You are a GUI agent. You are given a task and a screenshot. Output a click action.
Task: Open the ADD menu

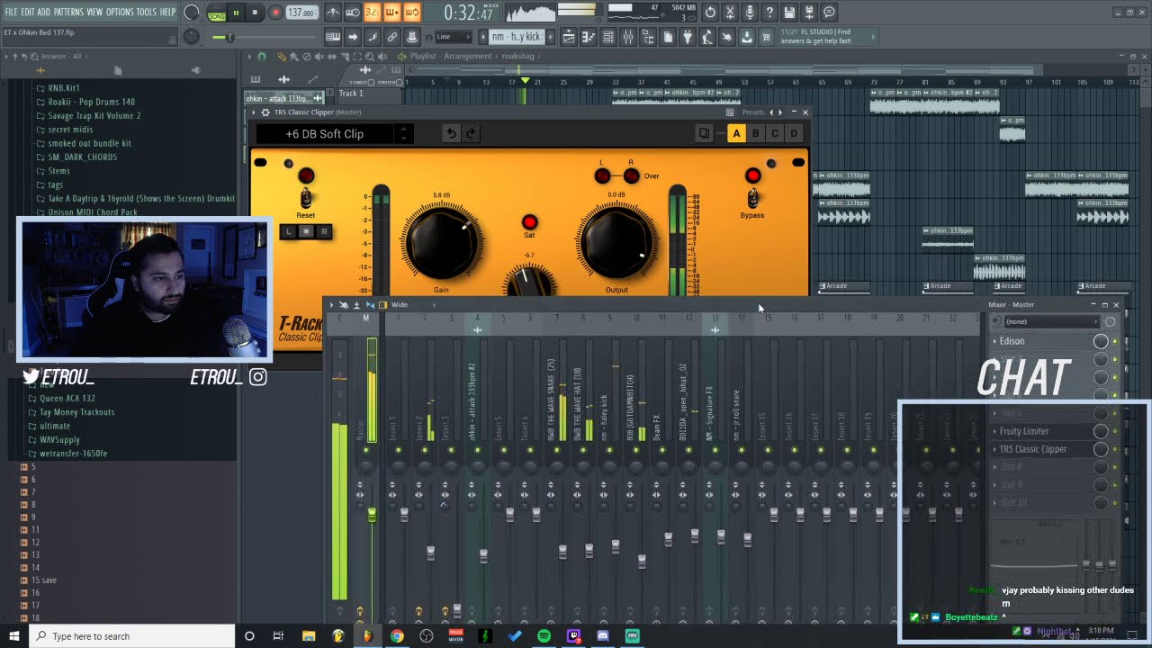coord(43,12)
